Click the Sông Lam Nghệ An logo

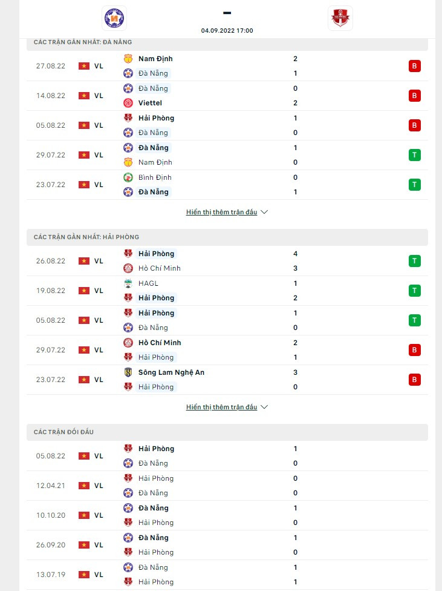128,372
